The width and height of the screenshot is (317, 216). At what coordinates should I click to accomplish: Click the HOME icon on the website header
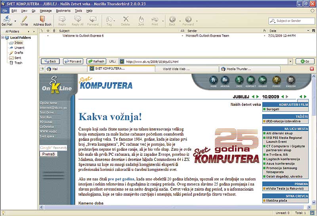[214, 80]
